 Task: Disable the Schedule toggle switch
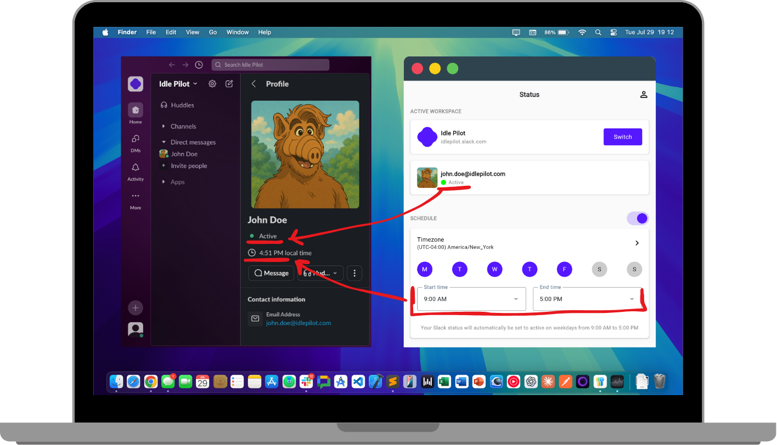(x=637, y=218)
